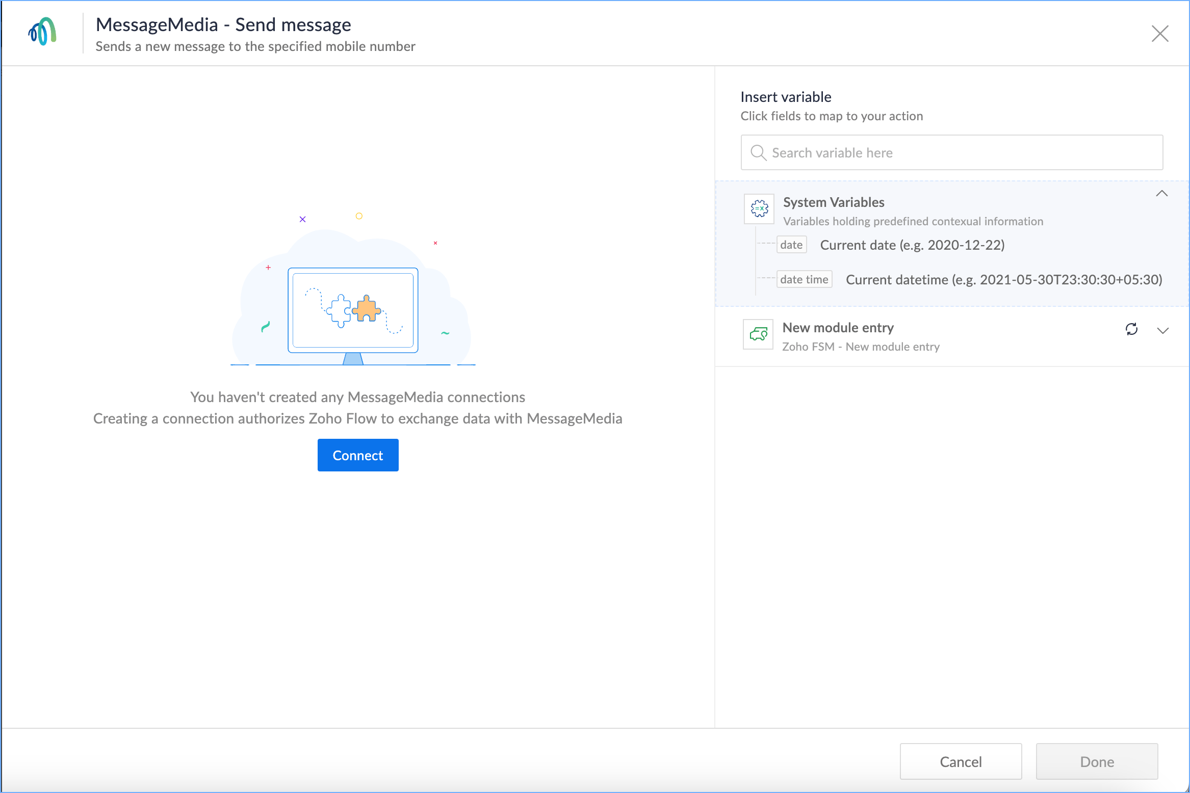The height and width of the screenshot is (793, 1190).
Task: Click the Insert variable panel heading
Action: tap(785, 97)
